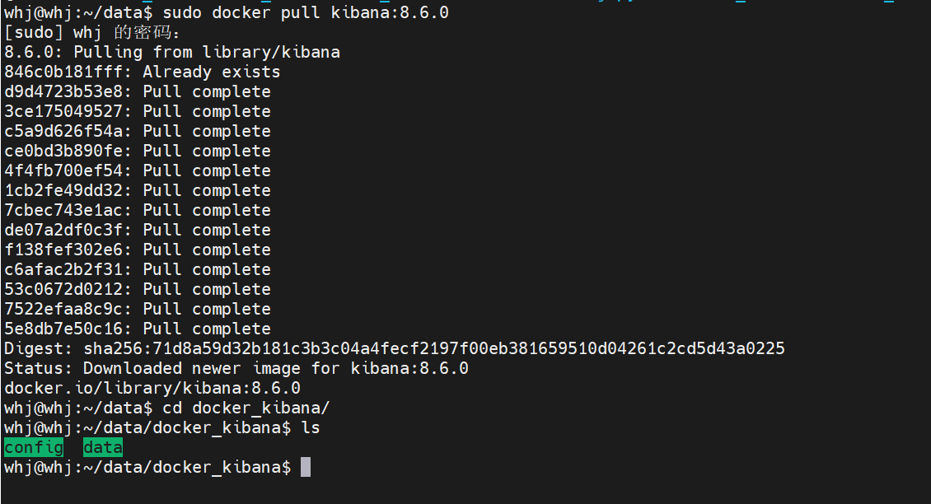Click the 'sudo docker pull kibana:8.6.0' command

(x=306, y=12)
